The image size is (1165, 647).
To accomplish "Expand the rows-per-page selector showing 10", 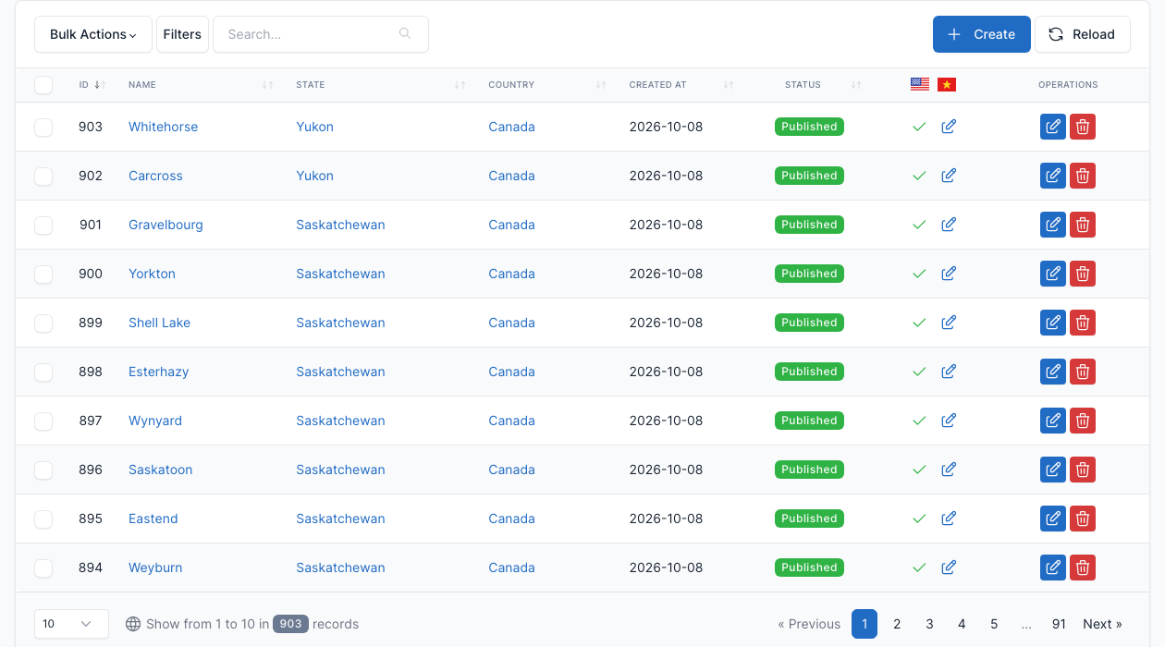I will pos(71,624).
